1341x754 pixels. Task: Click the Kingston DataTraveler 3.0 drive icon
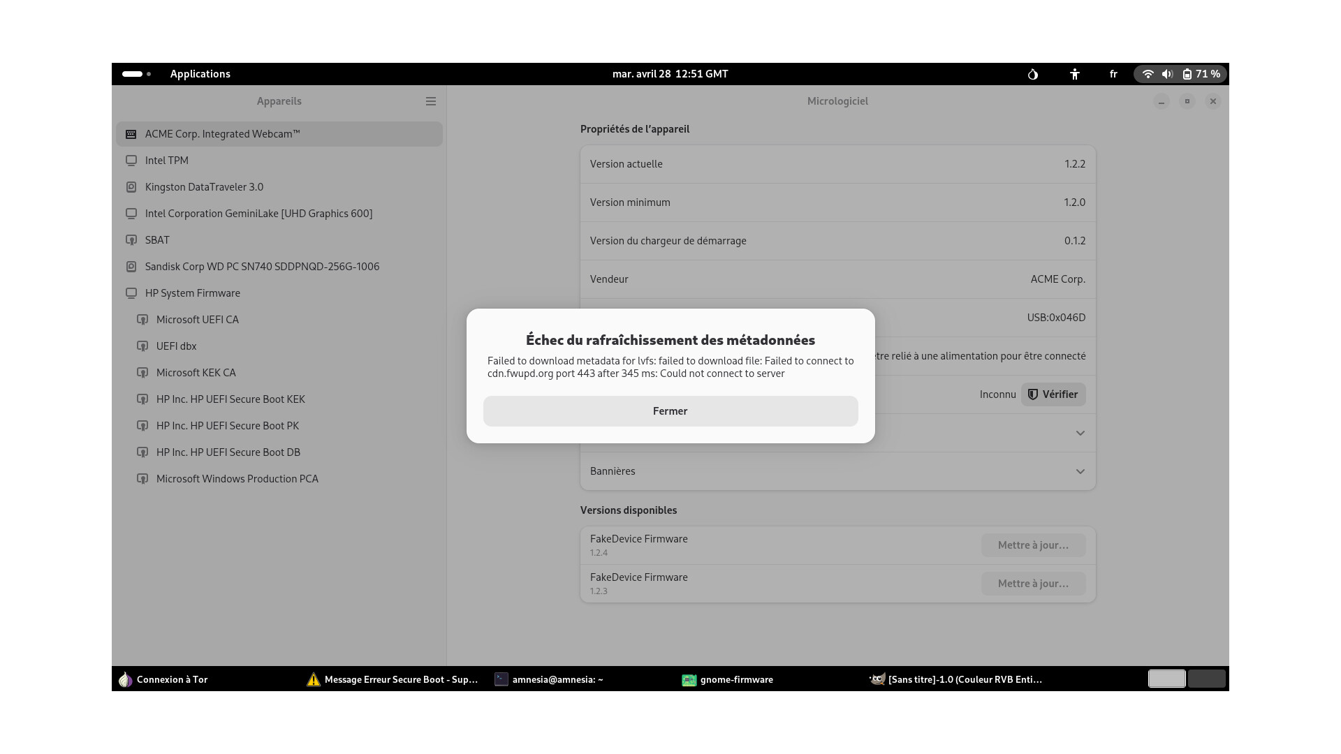click(131, 187)
